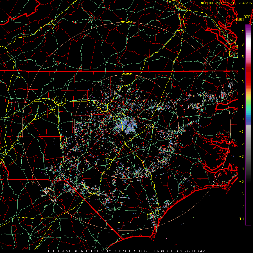Select the 6 value on the dB scale
Image resolution: width=253 pixels, height=253 pixels.
pyautogui.click(x=243, y=44)
